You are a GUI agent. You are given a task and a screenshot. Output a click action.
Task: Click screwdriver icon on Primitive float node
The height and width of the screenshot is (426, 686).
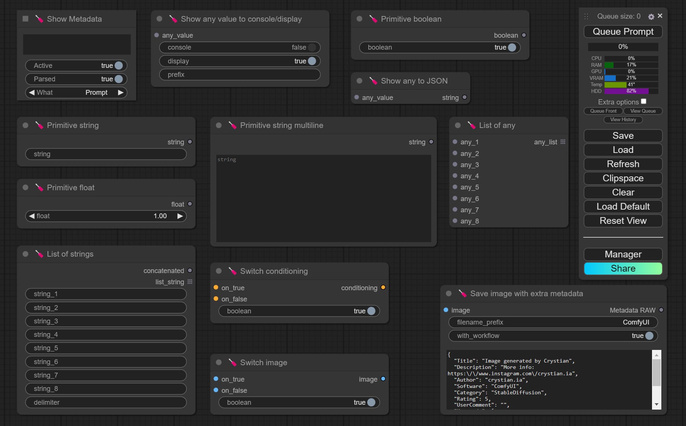(x=39, y=188)
